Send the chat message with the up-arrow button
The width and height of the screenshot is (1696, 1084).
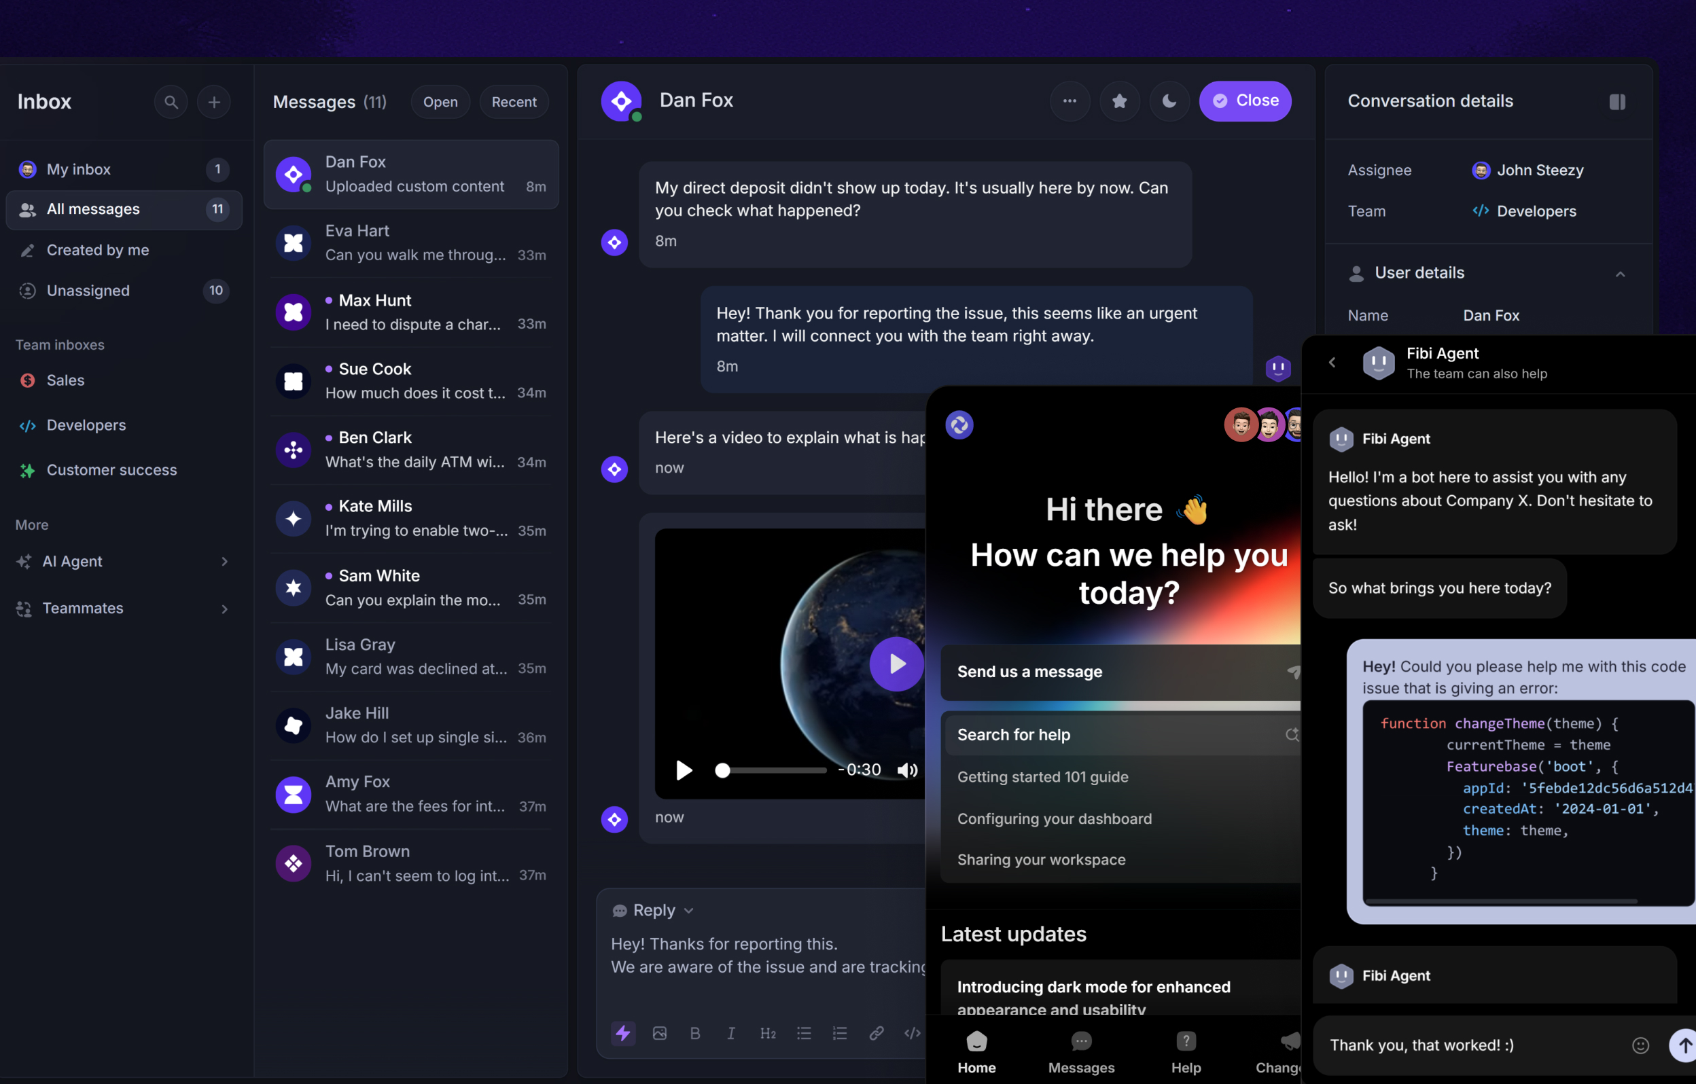[1683, 1045]
